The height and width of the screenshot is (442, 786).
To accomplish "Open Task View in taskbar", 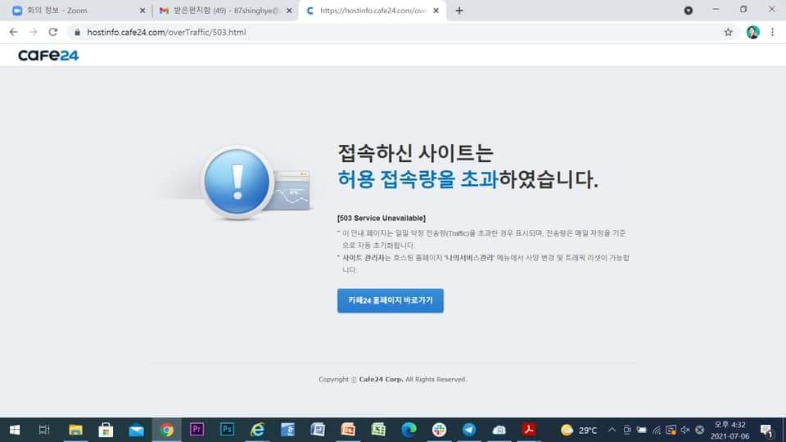I will (x=44, y=430).
